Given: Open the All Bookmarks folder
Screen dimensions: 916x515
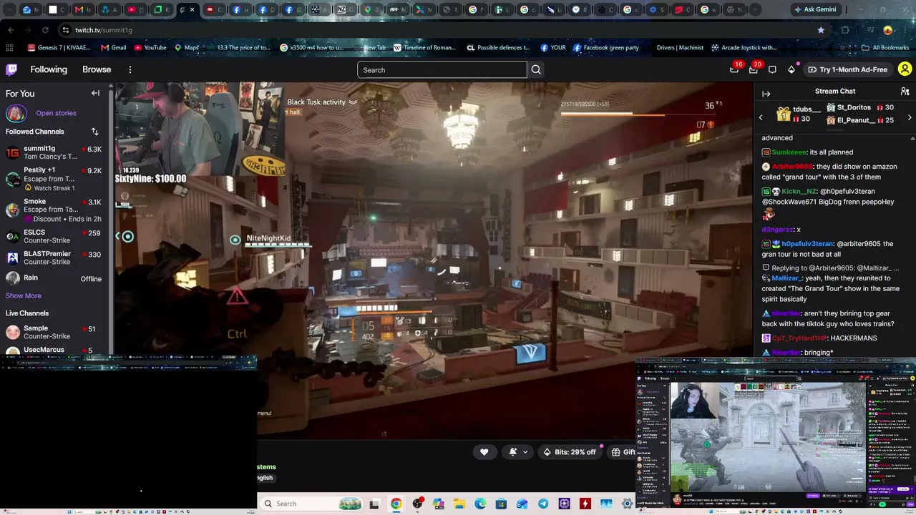Looking at the screenshot, I should click(885, 48).
